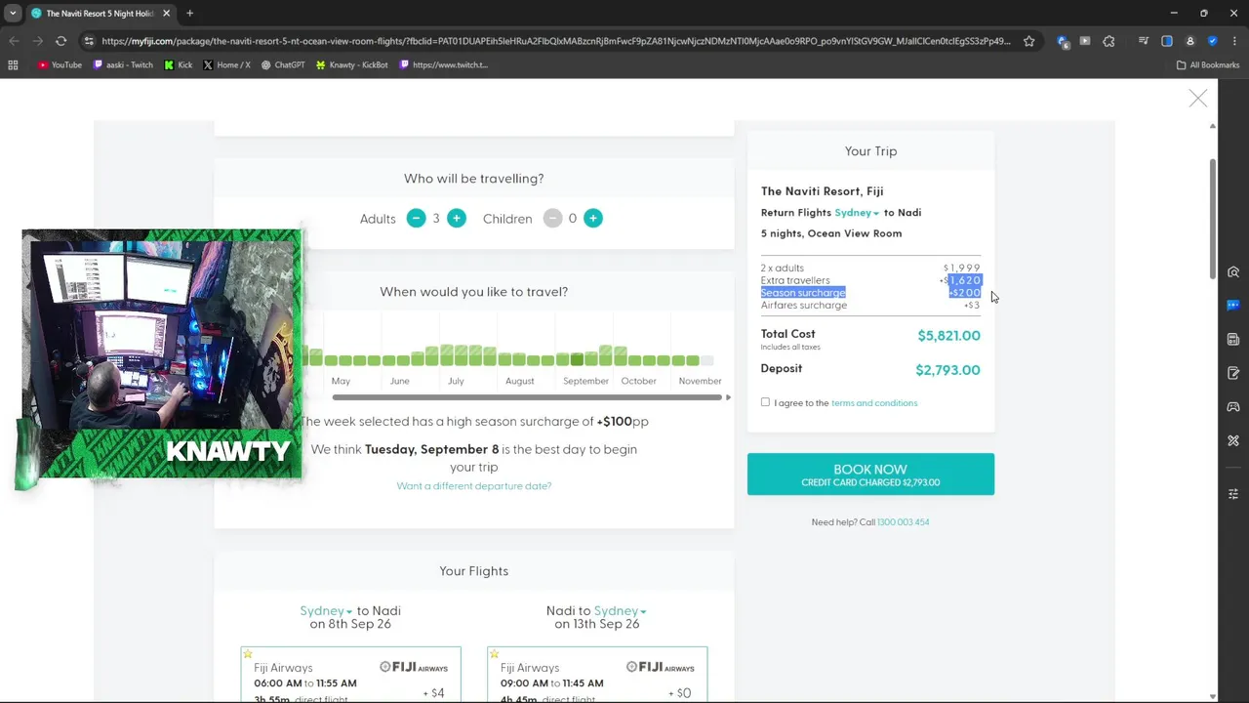1249x703 pixels.
Task: Click the BOOK NOW button
Action: pyautogui.click(x=870, y=474)
